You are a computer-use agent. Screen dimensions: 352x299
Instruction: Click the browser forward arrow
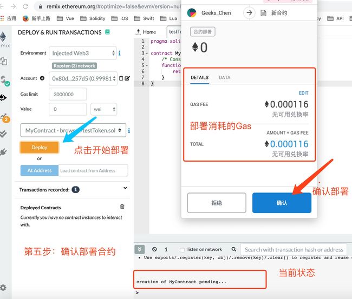point(14,6)
